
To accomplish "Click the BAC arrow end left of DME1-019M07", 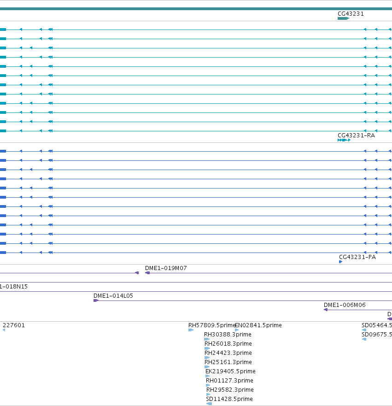I will coord(137,273).
